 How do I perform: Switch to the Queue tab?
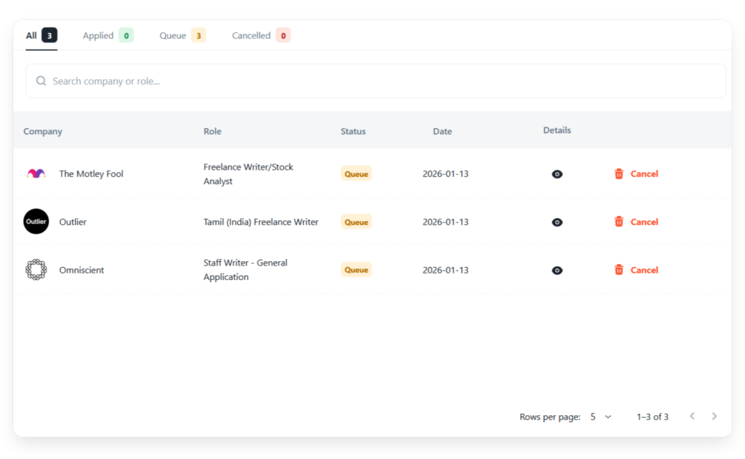coord(182,36)
